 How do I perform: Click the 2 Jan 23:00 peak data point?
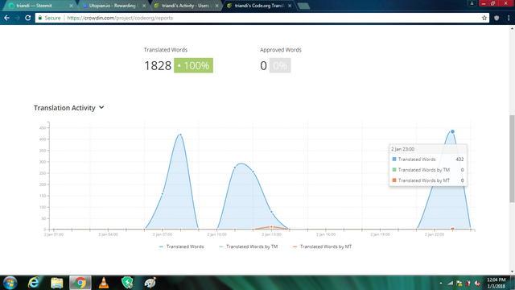(x=452, y=131)
